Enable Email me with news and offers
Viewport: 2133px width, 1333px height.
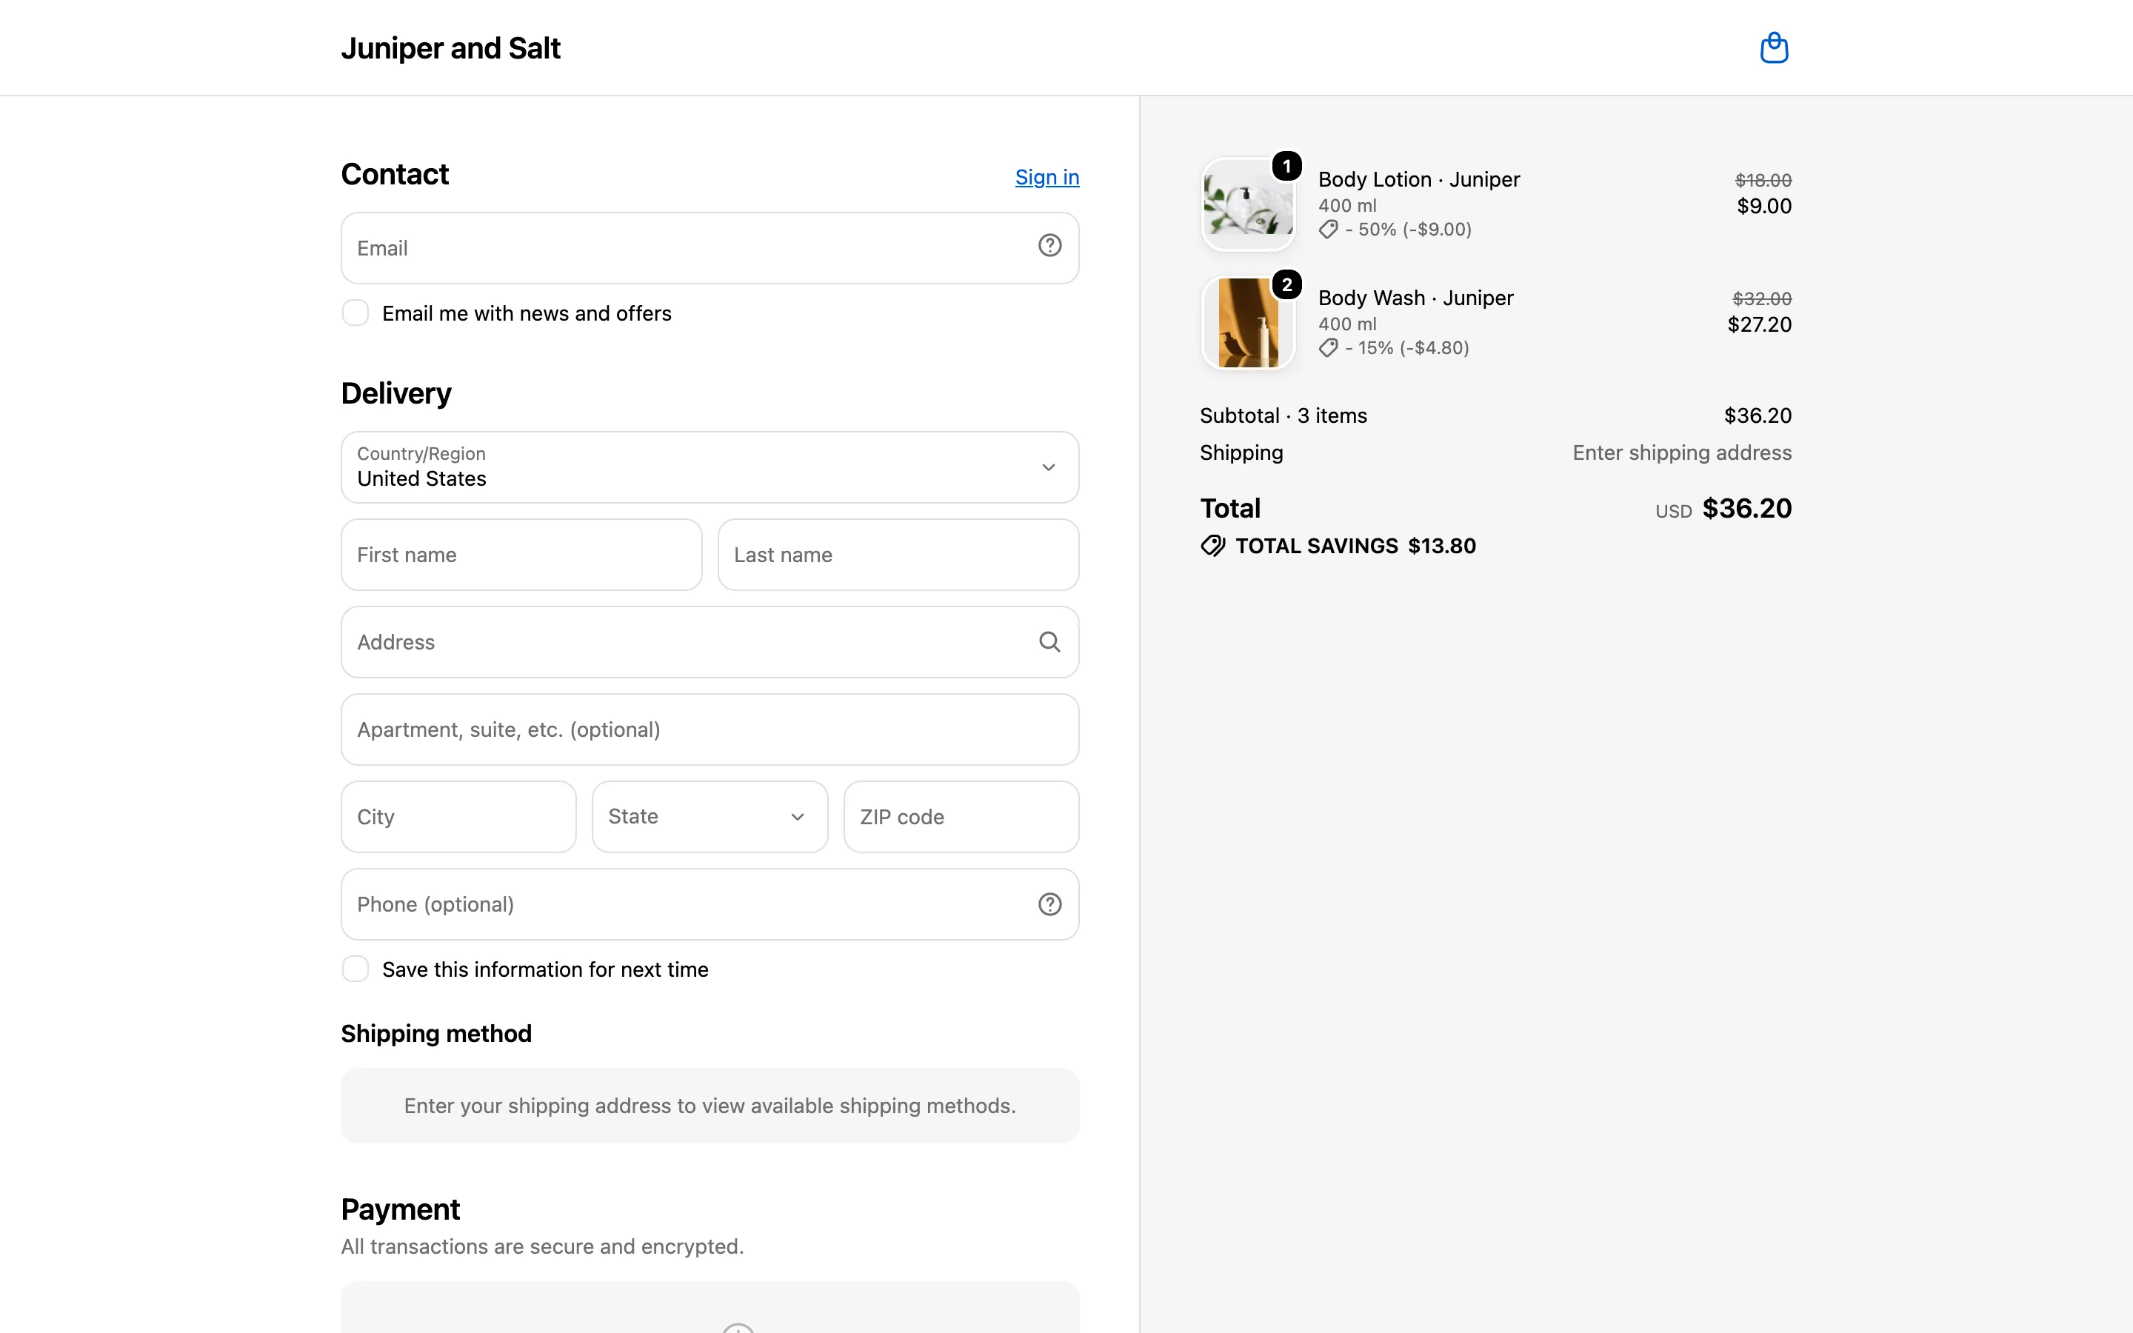pyautogui.click(x=355, y=313)
